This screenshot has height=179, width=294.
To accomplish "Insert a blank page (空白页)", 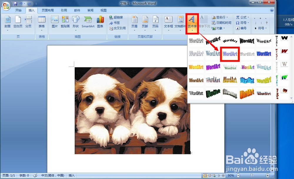I will (x=18, y=22).
